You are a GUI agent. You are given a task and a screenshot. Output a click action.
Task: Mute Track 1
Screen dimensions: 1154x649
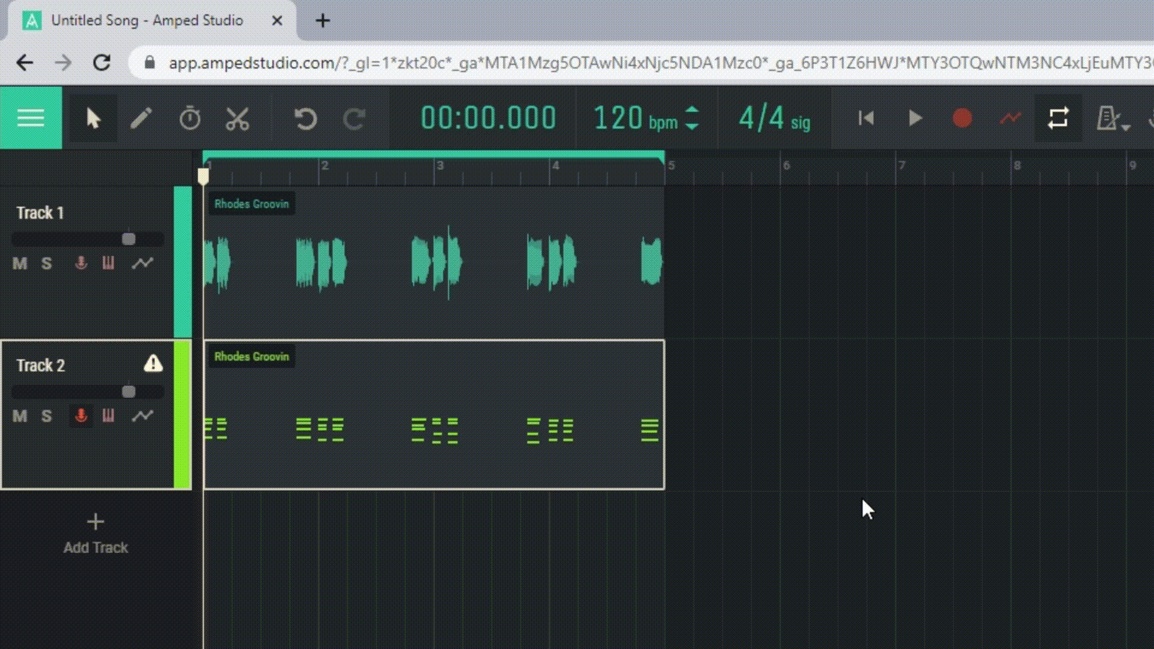click(19, 263)
